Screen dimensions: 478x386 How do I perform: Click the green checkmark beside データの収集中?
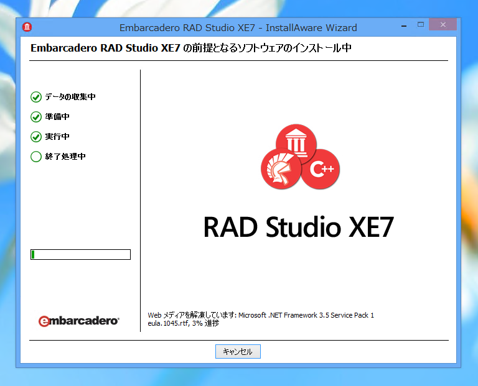[36, 97]
